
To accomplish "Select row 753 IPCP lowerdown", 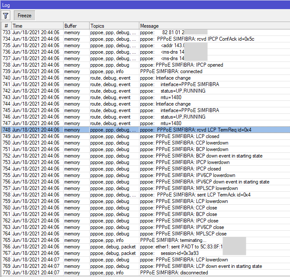I will 145,162.
